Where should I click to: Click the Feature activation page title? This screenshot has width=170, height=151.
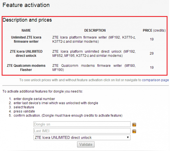(26, 5)
